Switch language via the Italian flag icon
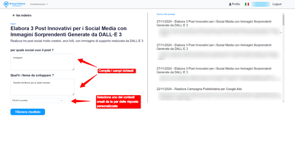 pos(247,4)
